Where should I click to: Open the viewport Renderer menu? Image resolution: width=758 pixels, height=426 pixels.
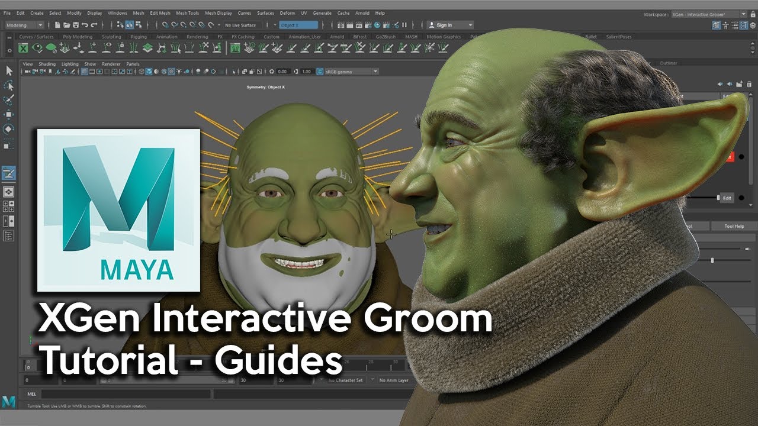111,64
